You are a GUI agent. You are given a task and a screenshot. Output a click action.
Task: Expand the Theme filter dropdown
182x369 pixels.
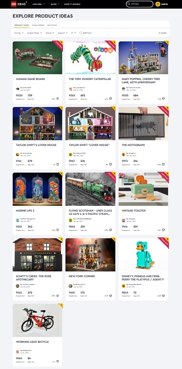tap(50, 33)
